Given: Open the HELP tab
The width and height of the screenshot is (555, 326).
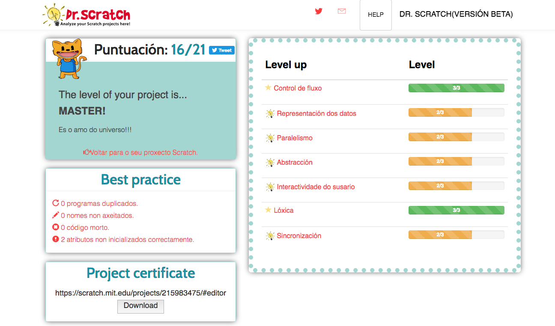Looking at the screenshot, I should coord(376,15).
